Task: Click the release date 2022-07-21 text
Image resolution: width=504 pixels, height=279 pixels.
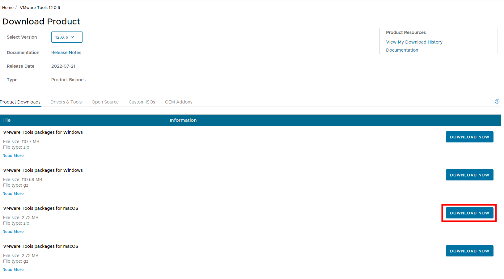Action: 63,66
